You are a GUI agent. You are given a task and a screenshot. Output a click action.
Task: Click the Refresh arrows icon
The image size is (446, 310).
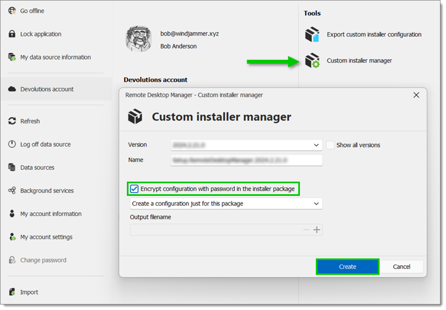(x=12, y=121)
